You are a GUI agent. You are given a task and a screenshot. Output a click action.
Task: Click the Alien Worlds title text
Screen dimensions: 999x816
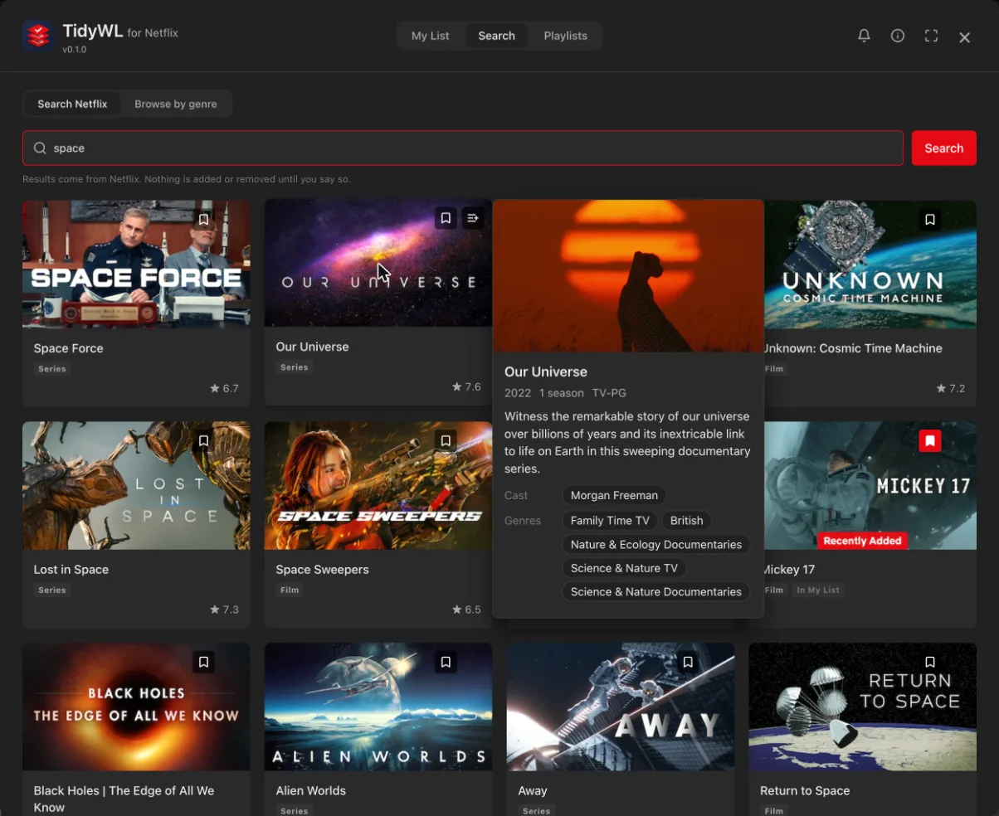tap(310, 790)
